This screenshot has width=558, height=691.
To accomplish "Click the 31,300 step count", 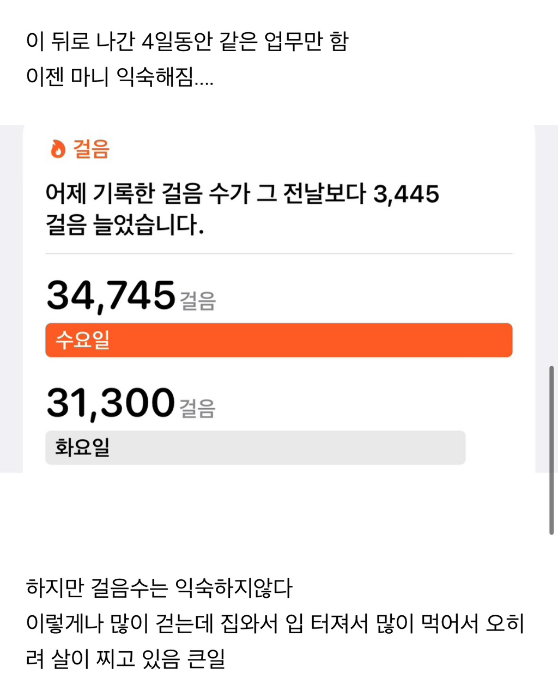I will 111,403.
